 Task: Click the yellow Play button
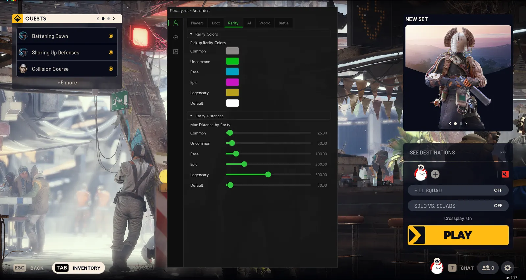[458, 235]
